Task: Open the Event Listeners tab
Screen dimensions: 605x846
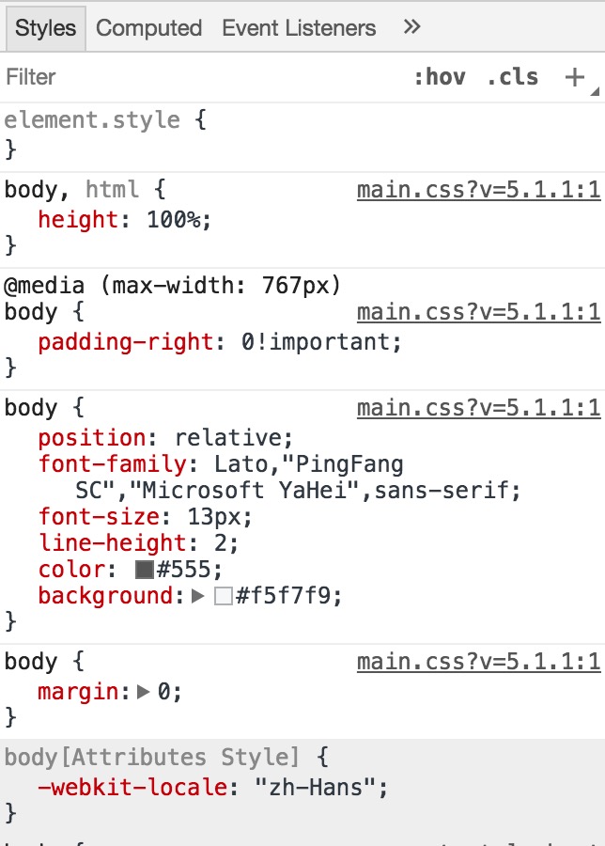Action: click(299, 28)
